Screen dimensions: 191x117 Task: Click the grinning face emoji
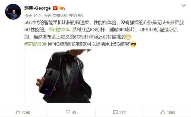click(x=128, y=37)
